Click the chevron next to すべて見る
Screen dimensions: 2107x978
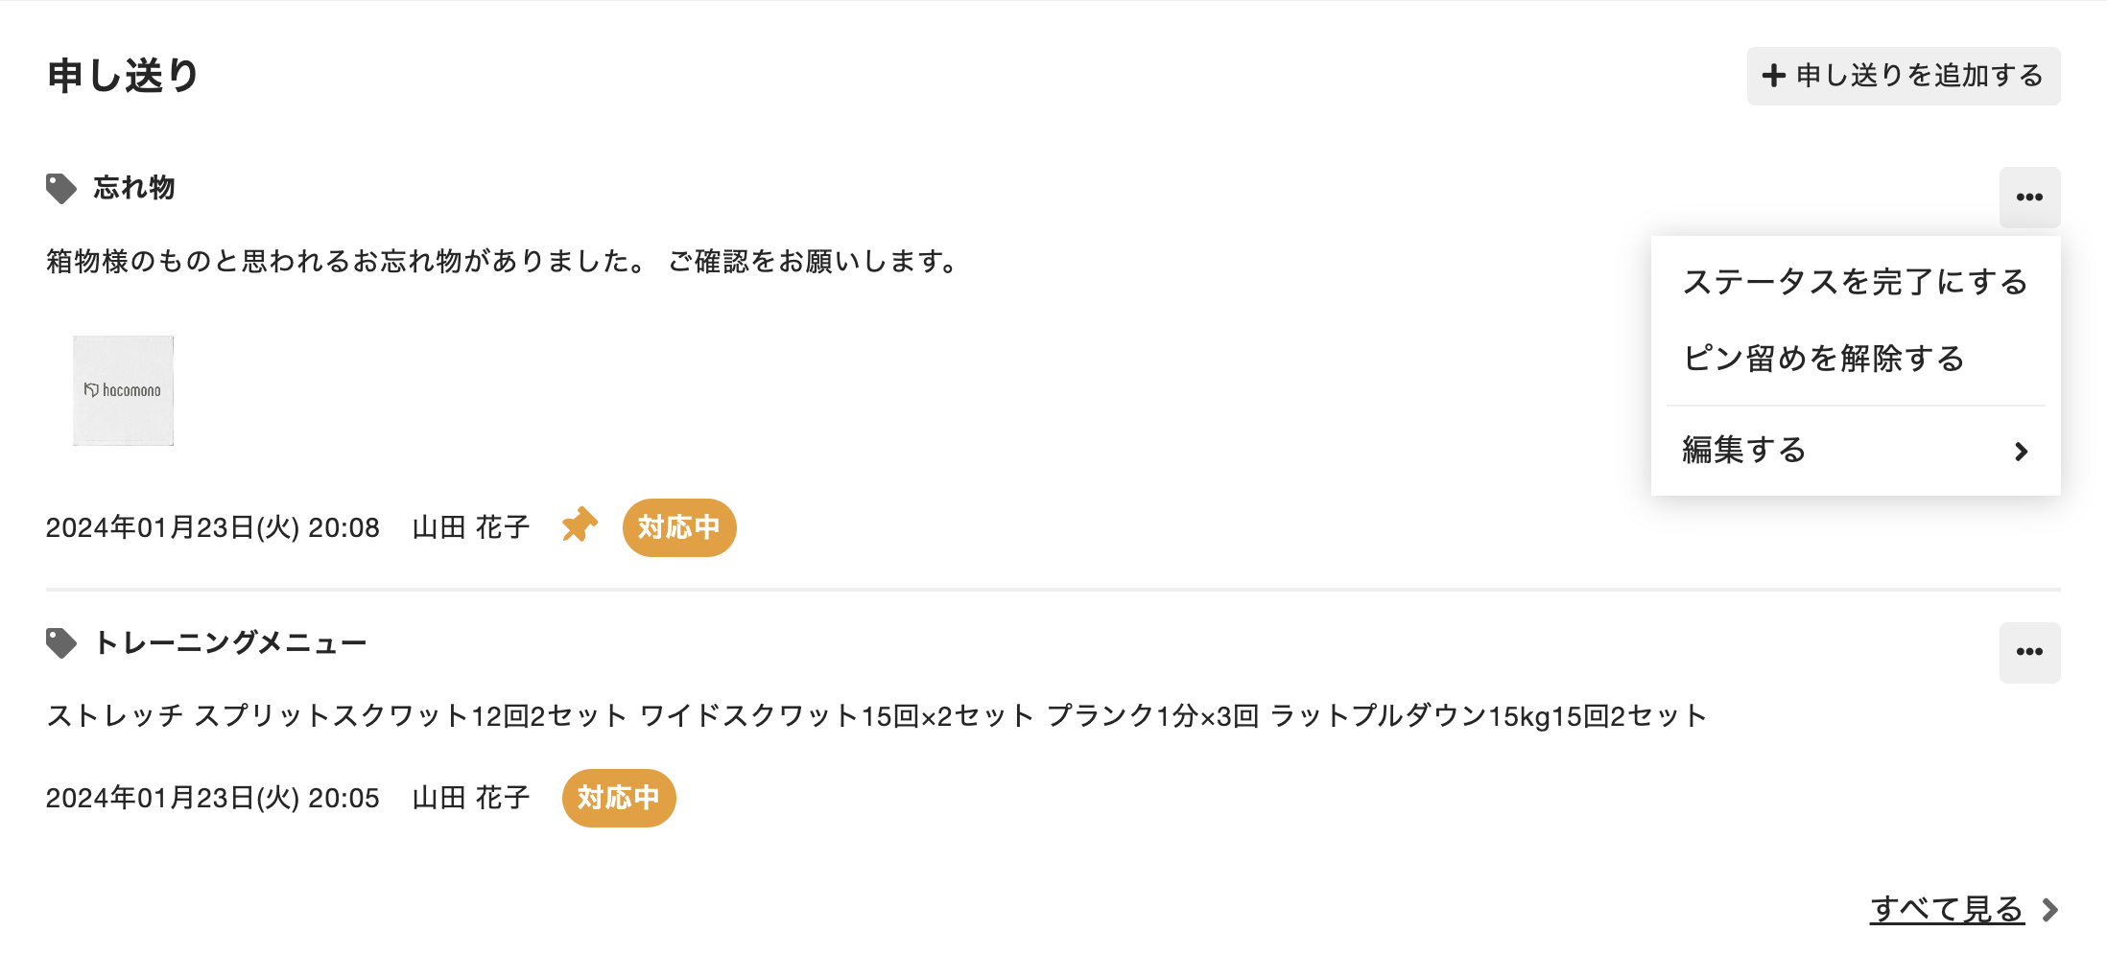tap(2050, 909)
